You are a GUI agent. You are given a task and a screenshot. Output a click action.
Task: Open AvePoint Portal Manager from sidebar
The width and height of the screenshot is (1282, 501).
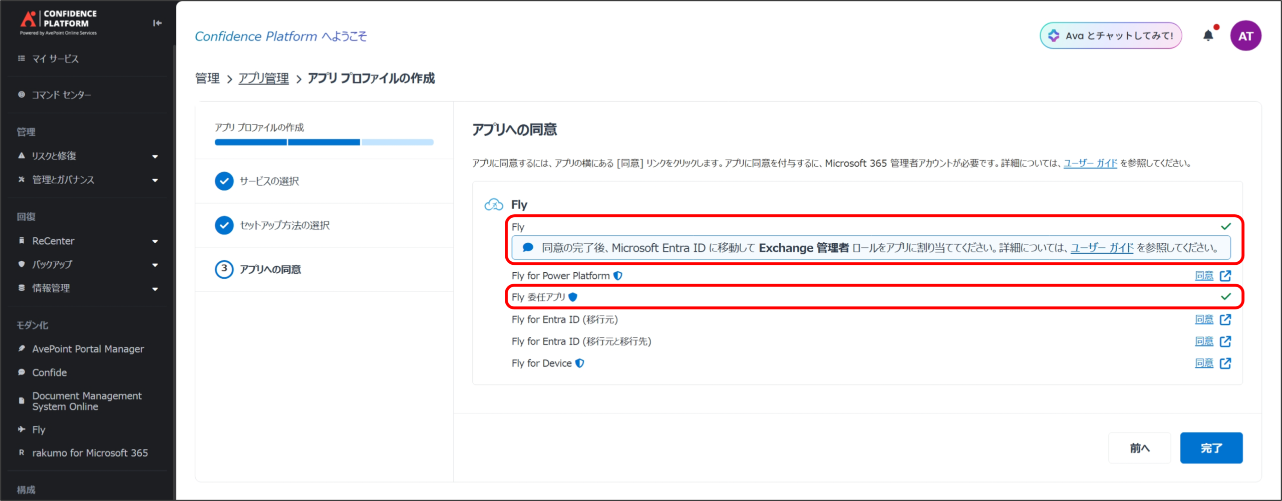tap(88, 349)
